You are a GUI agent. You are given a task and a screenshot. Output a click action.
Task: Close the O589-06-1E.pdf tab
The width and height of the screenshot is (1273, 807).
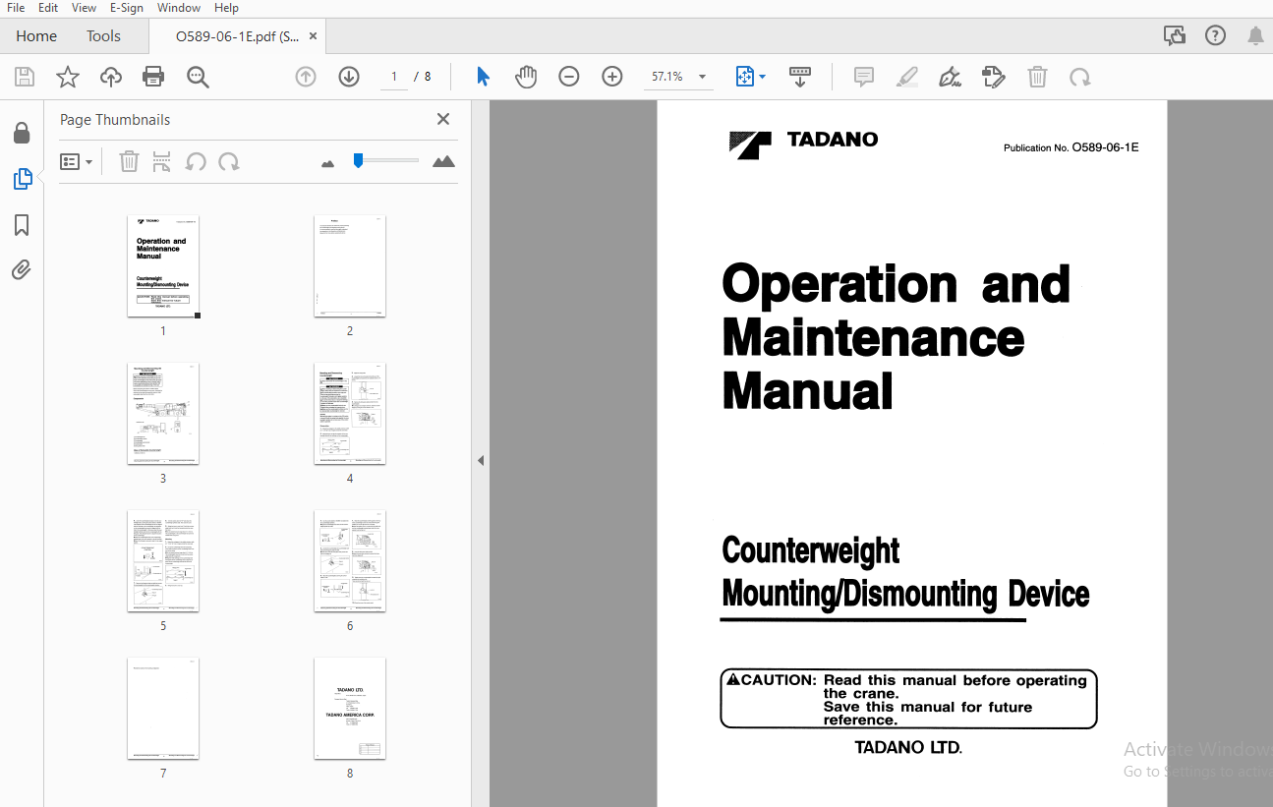pyautogui.click(x=314, y=36)
